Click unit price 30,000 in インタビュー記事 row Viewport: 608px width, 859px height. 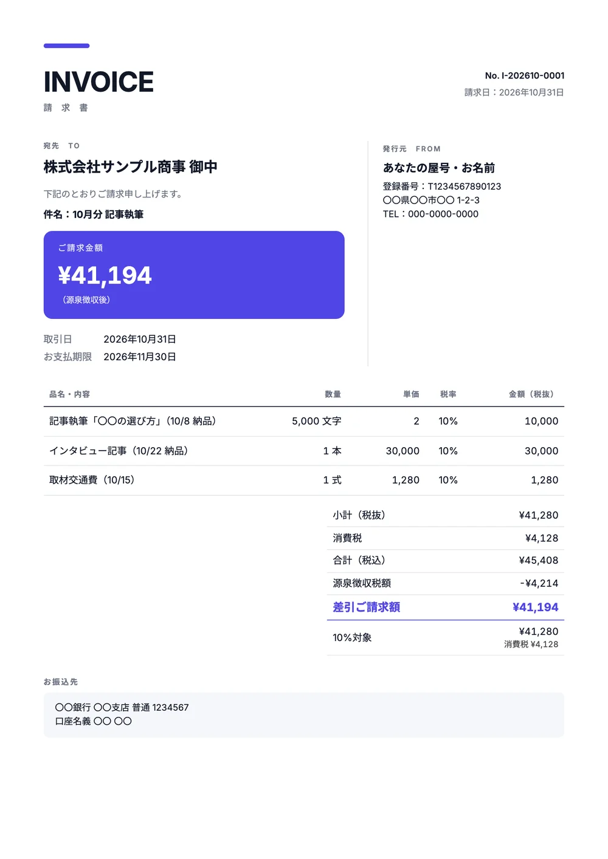point(402,451)
